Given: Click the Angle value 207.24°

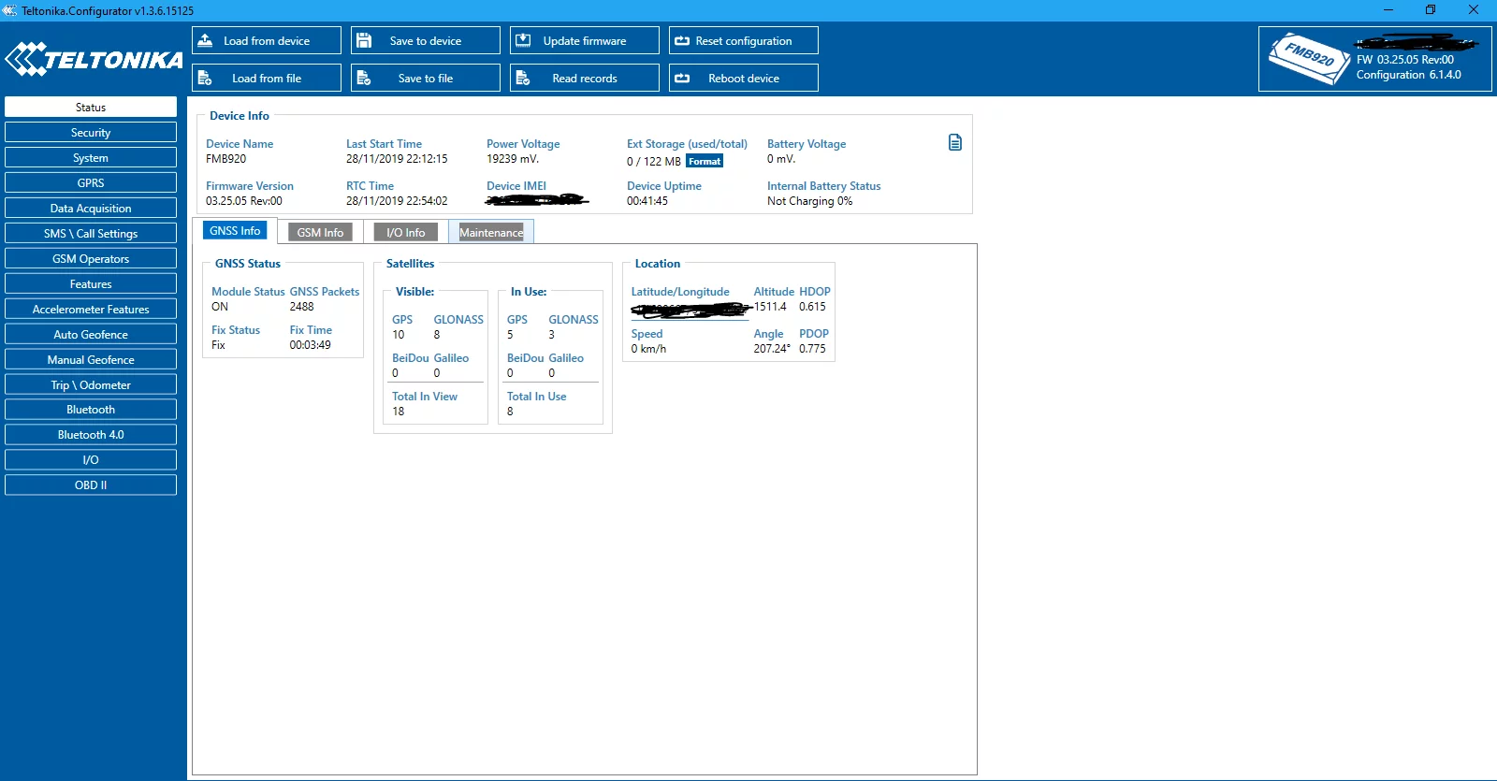Looking at the screenshot, I should click(772, 349).
